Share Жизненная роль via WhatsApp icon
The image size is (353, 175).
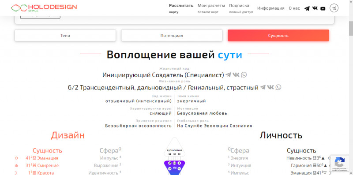pyautogui.click(x=278, y=87)
